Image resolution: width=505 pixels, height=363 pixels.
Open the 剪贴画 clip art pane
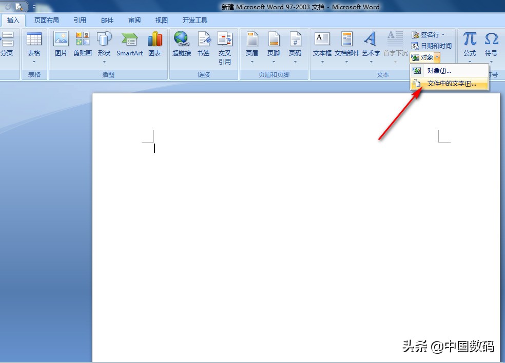[83, 45]
